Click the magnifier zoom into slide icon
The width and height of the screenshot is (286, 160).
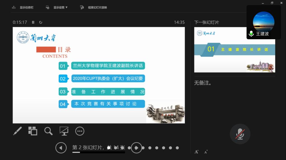coord(48,131)
